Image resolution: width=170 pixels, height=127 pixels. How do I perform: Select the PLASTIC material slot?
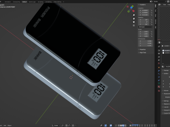click(x=166, y=50)
